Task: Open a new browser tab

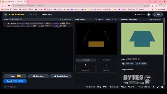Action: pos(28,2)
